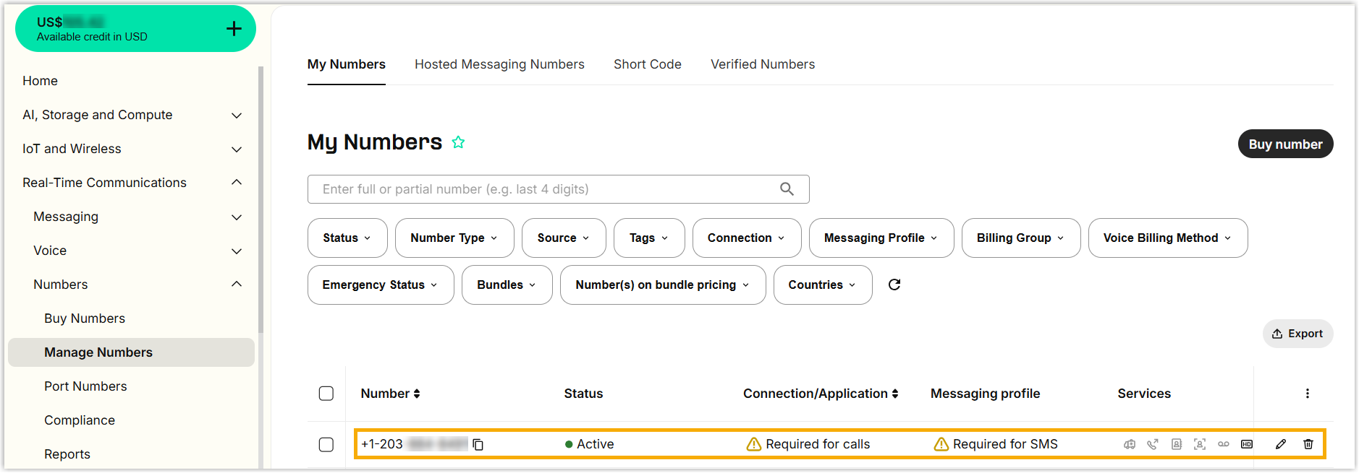Refresh the filters with the reload icon

click(894, 285)
